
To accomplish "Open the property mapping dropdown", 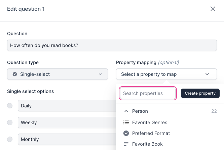I will 166,74.
